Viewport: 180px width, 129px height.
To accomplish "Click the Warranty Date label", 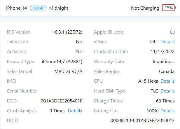I will (x=109, y=62).
